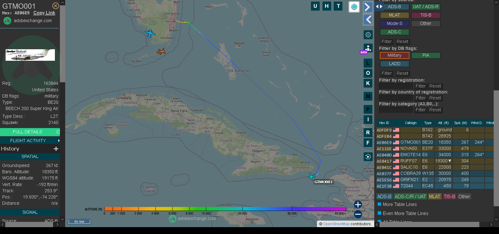This screenshot has width=499, height=234.
Task: Select the COBRA29 row in table
Action: [x=435, y=174]
